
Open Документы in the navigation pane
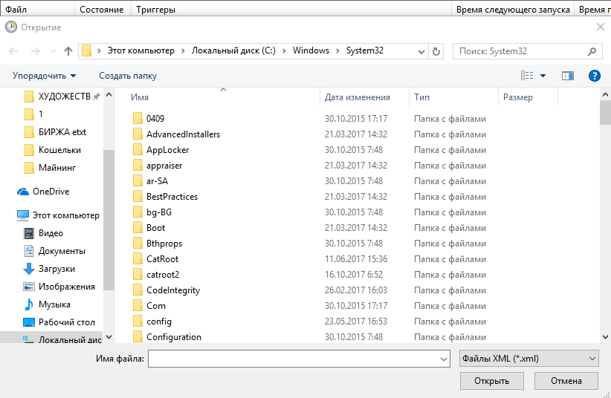point(62,251)
